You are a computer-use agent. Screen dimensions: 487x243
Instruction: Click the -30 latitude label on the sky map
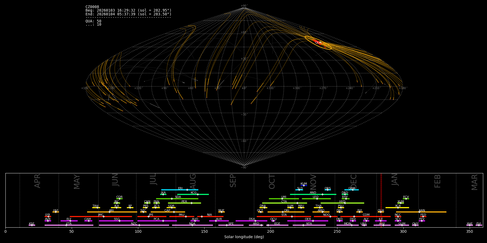point(244,115)
